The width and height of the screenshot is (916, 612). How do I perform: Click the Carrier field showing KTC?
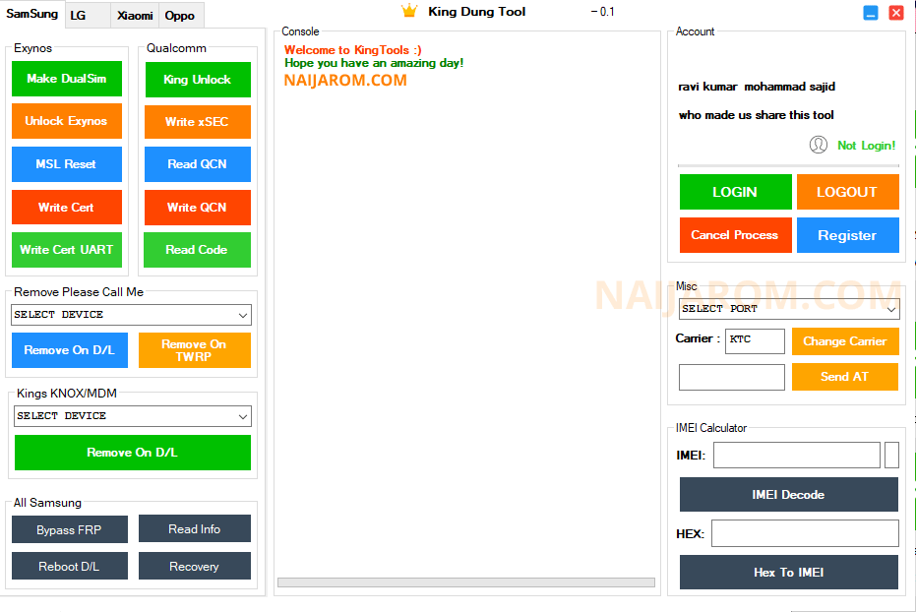(755, 341)
